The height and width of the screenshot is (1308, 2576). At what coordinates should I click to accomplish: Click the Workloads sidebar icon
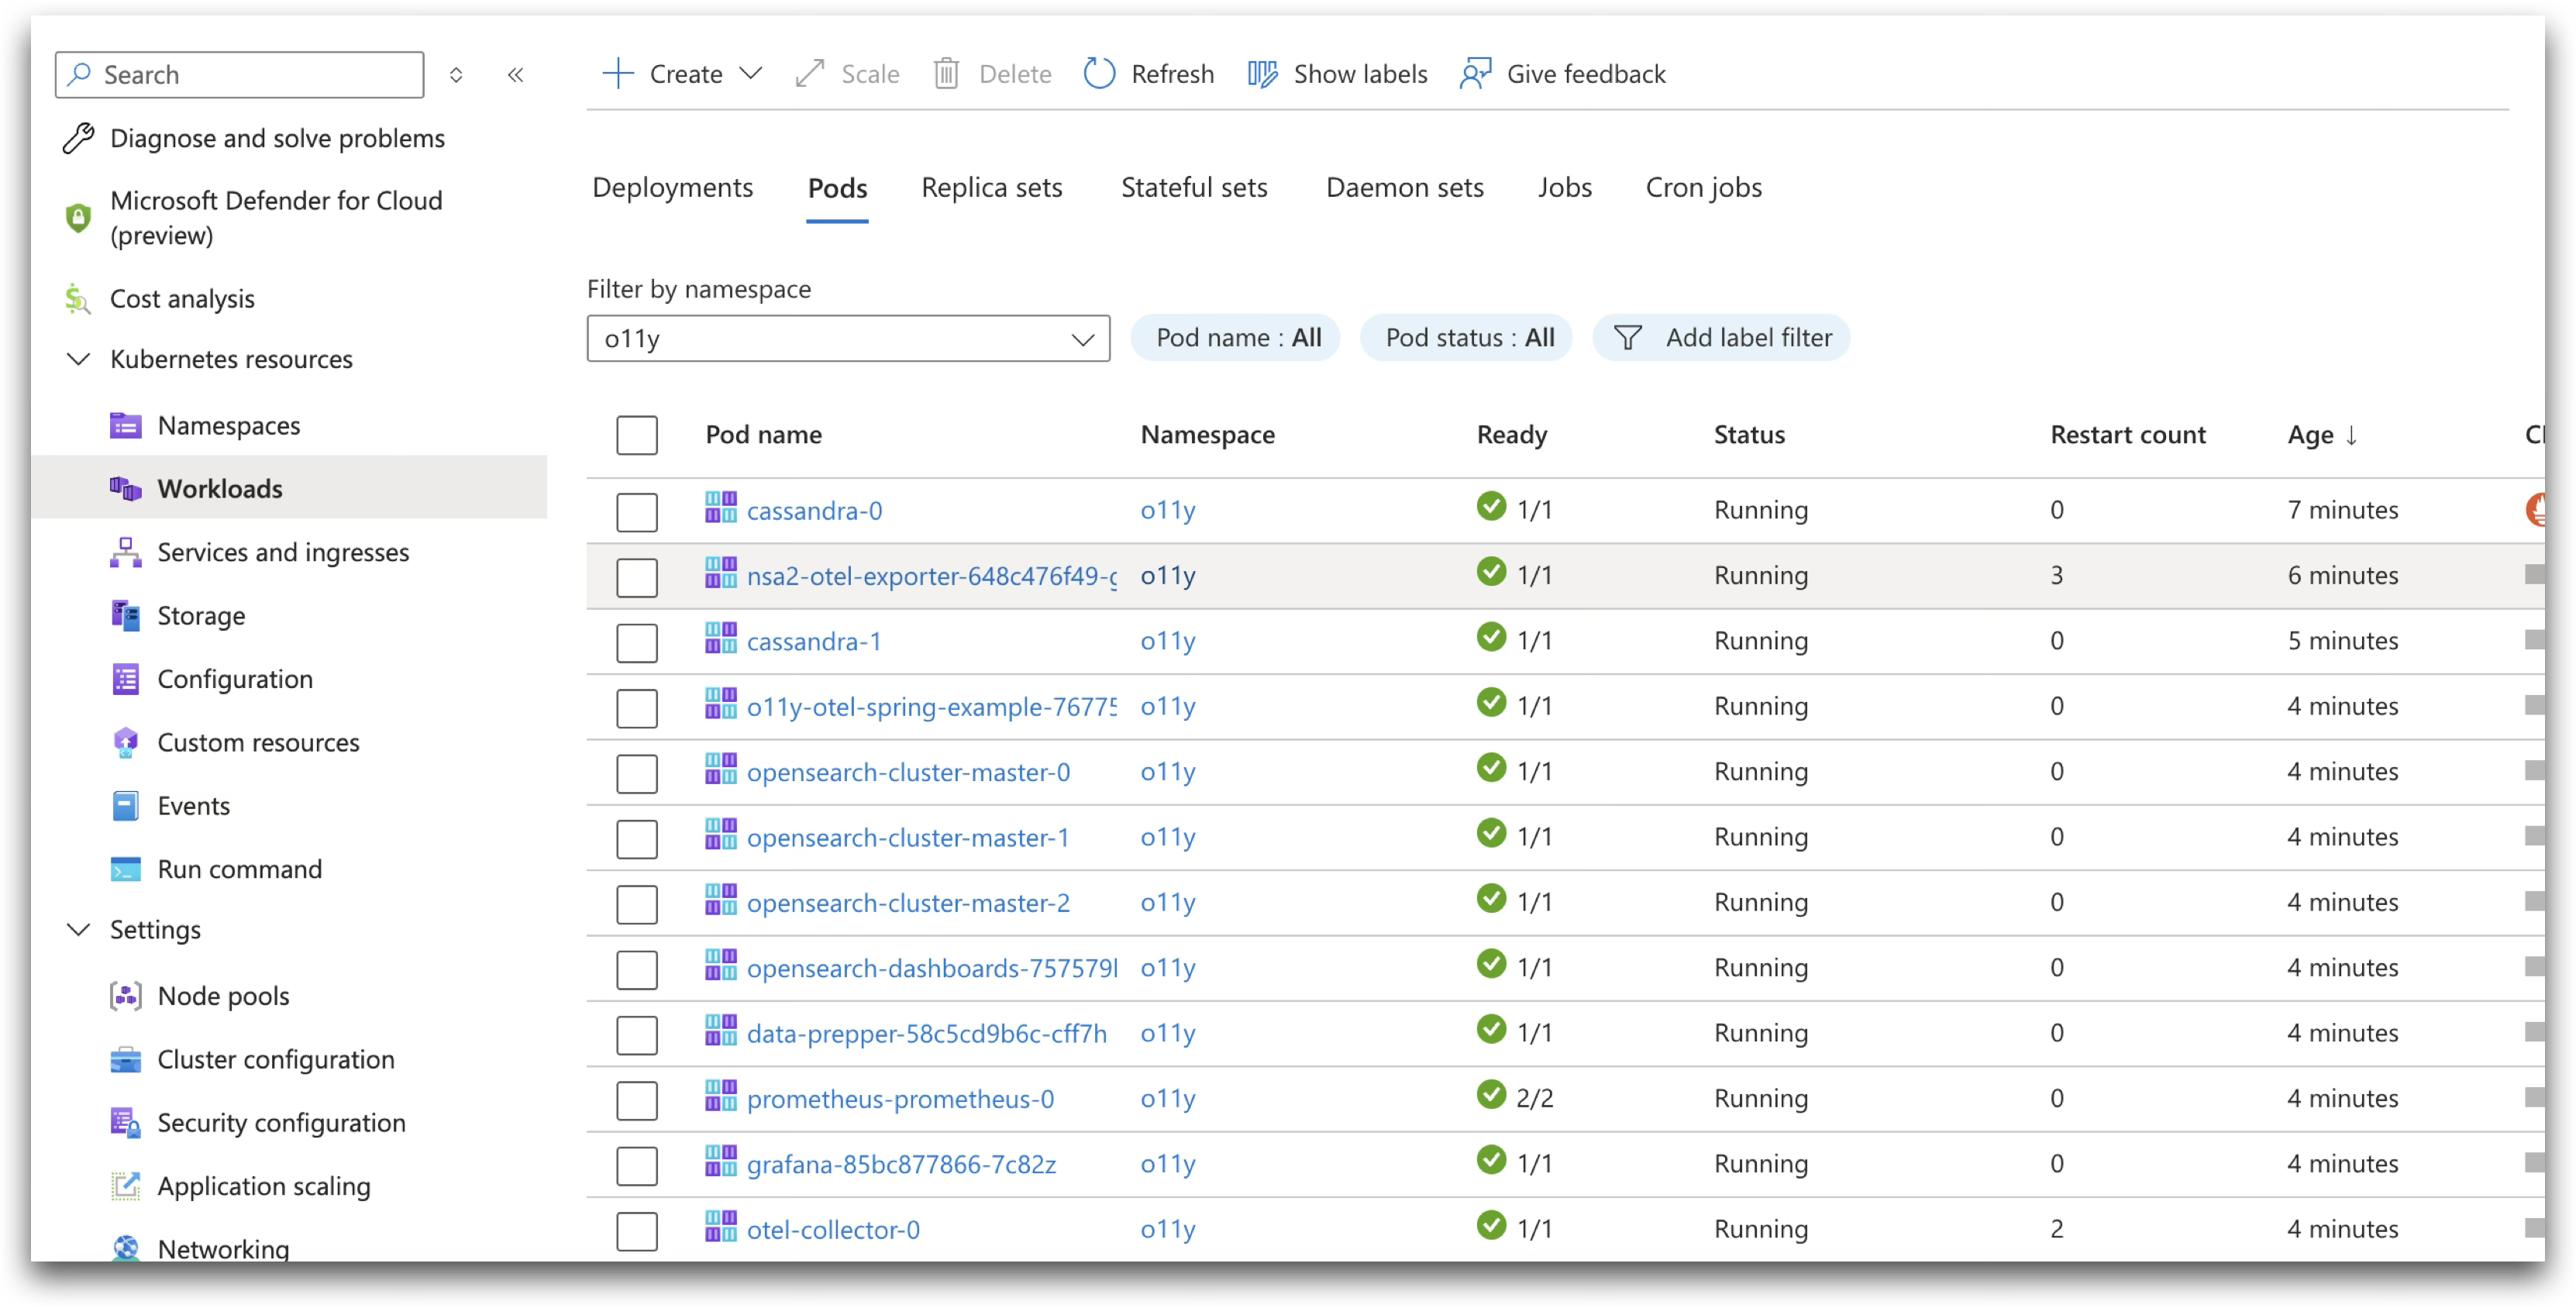[x=125, y=489]
